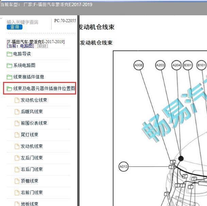Click document icon beside 发动机仓线束
Screen dimensions: 207x206
click(17, 100)
